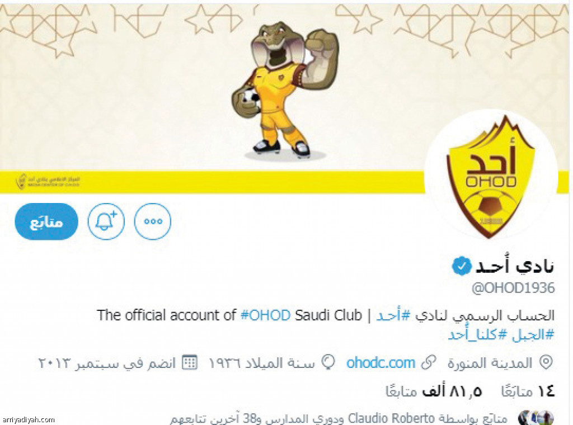
Task: Open the ١٤ following count
Action: pyautogui.click(x=528, y=391)
